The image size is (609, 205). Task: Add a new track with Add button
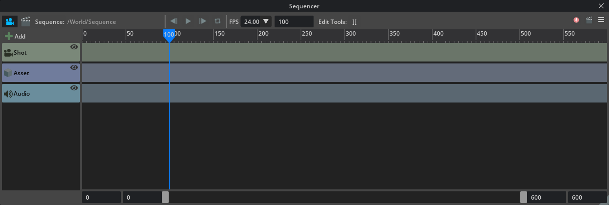coord(15,36)
